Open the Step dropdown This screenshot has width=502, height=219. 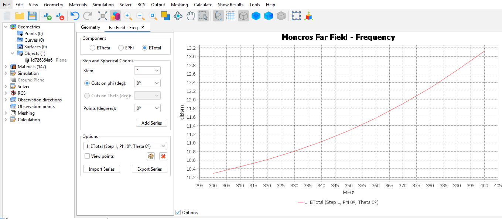tap(147, 71)
